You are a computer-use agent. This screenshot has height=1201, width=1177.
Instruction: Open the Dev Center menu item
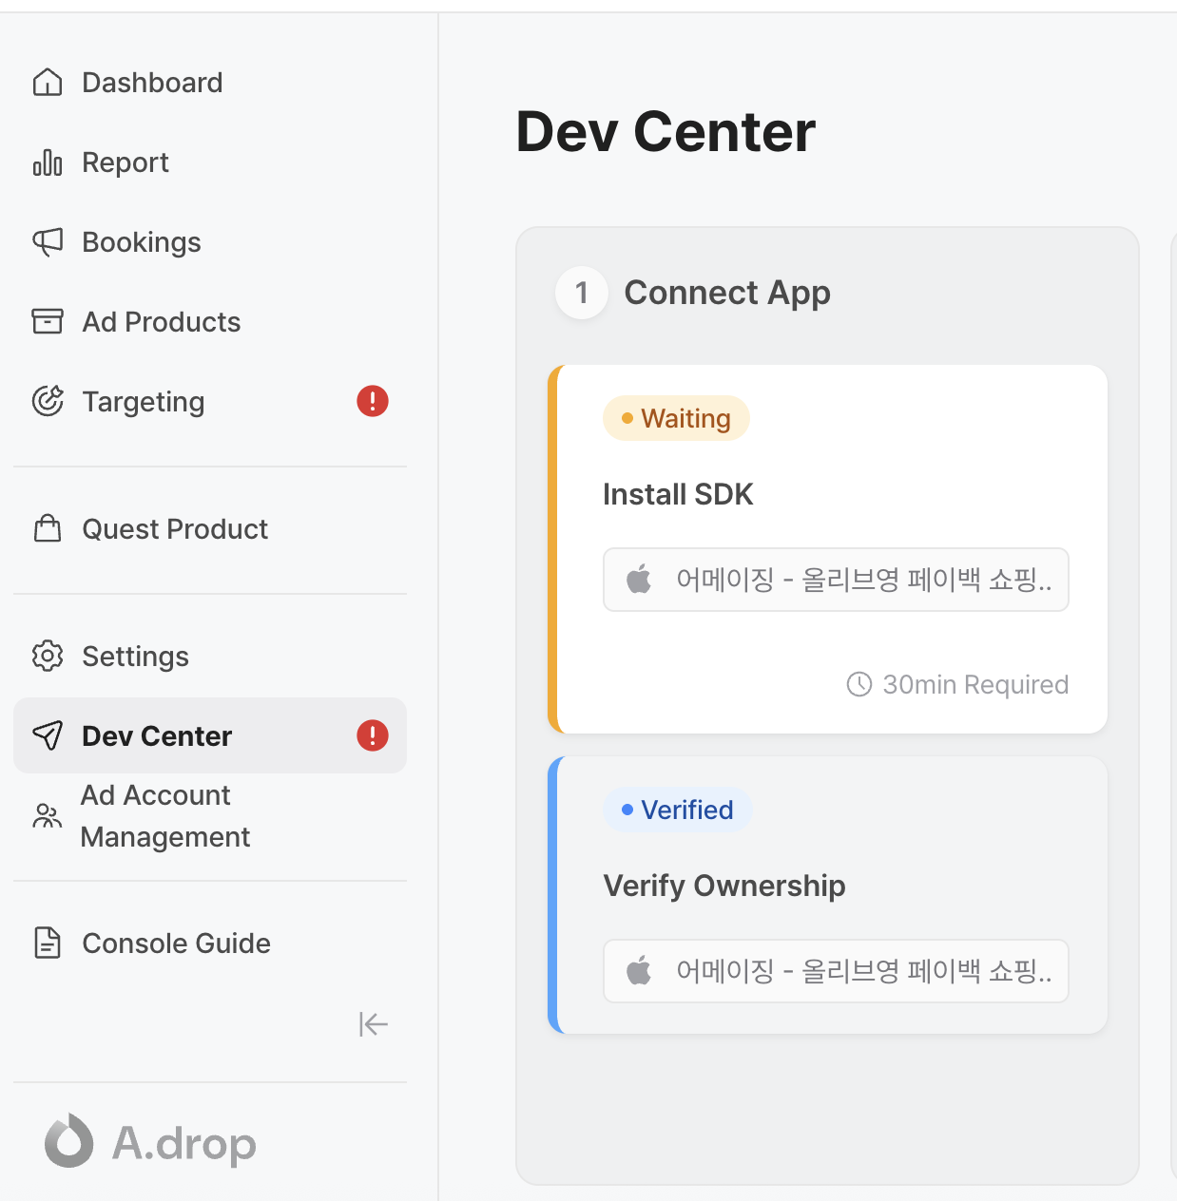(157, 736)
